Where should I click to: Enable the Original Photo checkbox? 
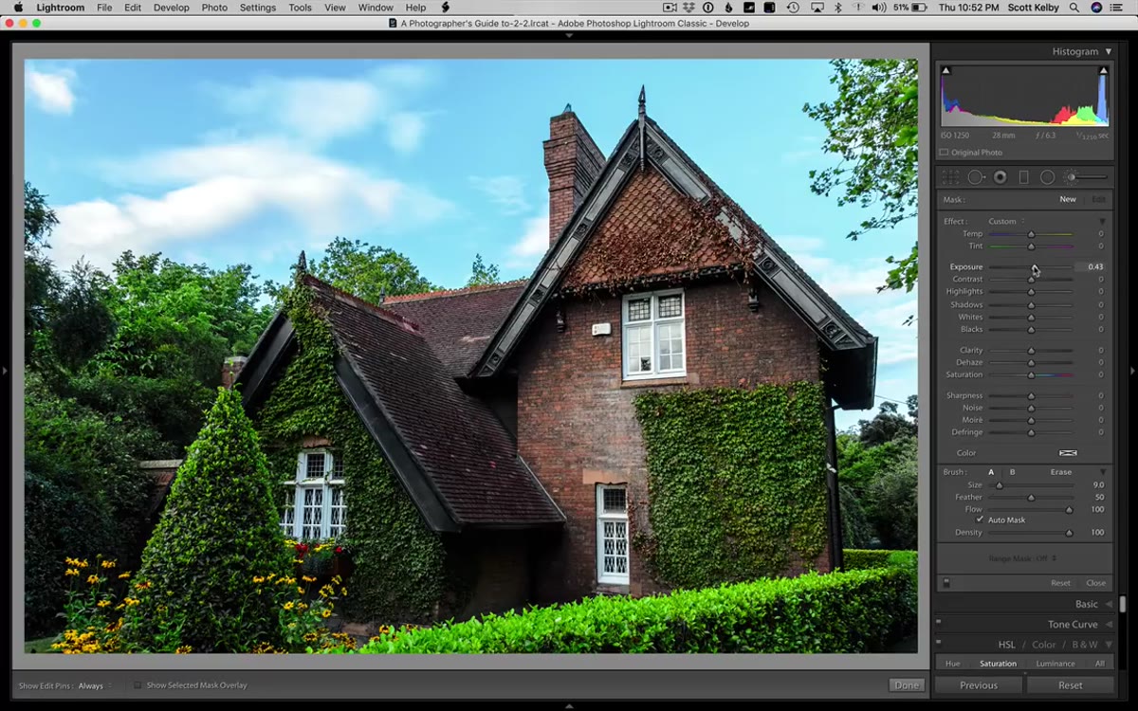pyautogui.click(x=945, y=153)
